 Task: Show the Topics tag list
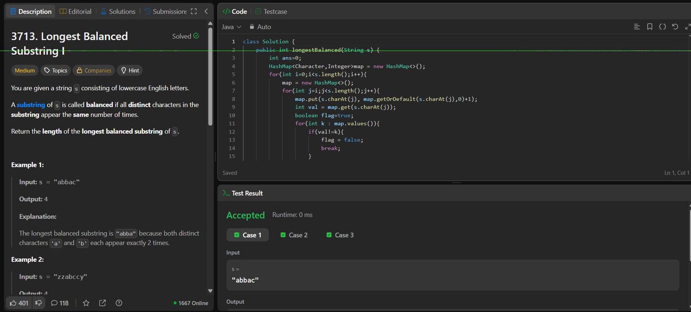pos(56,71)
